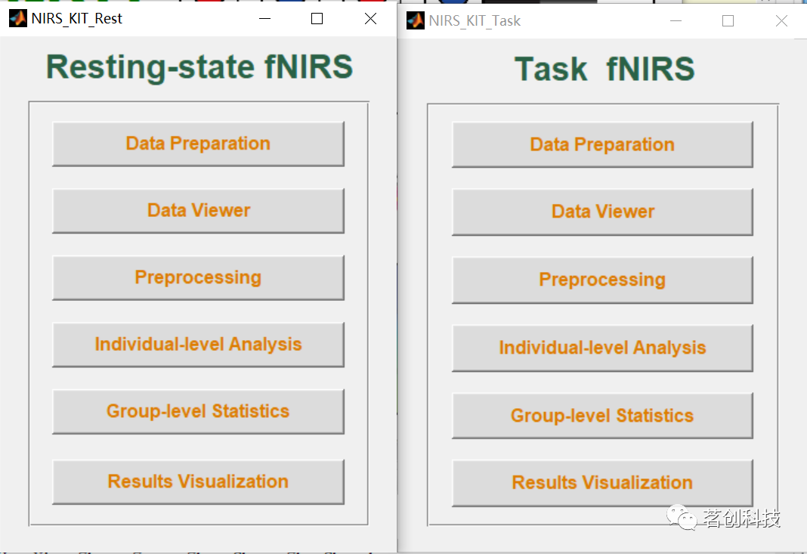
Task: Open Group-level Statistics in Task fNIRS
Action: [x=601, y=415]
